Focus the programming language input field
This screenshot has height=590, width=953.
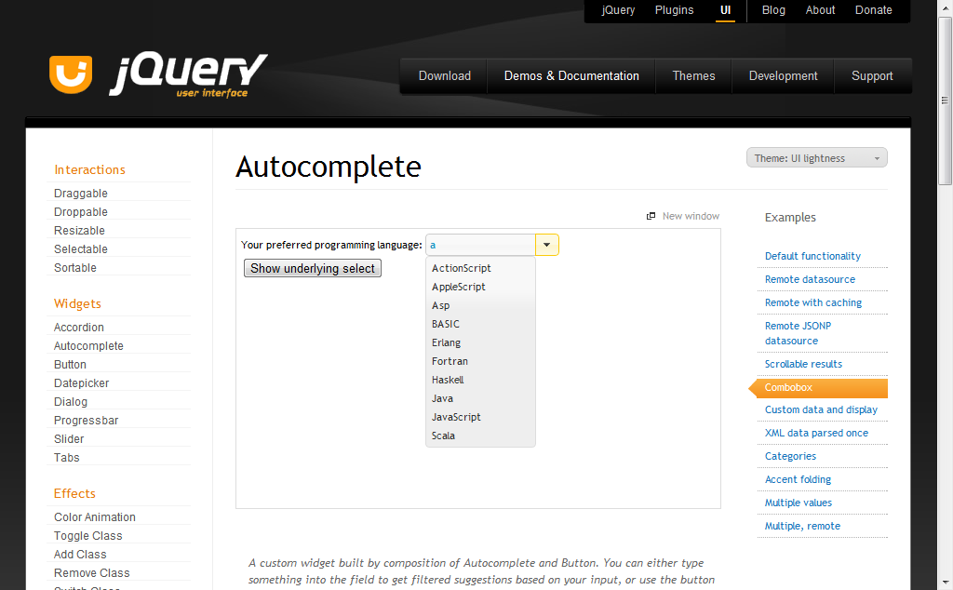pos(480,245)
